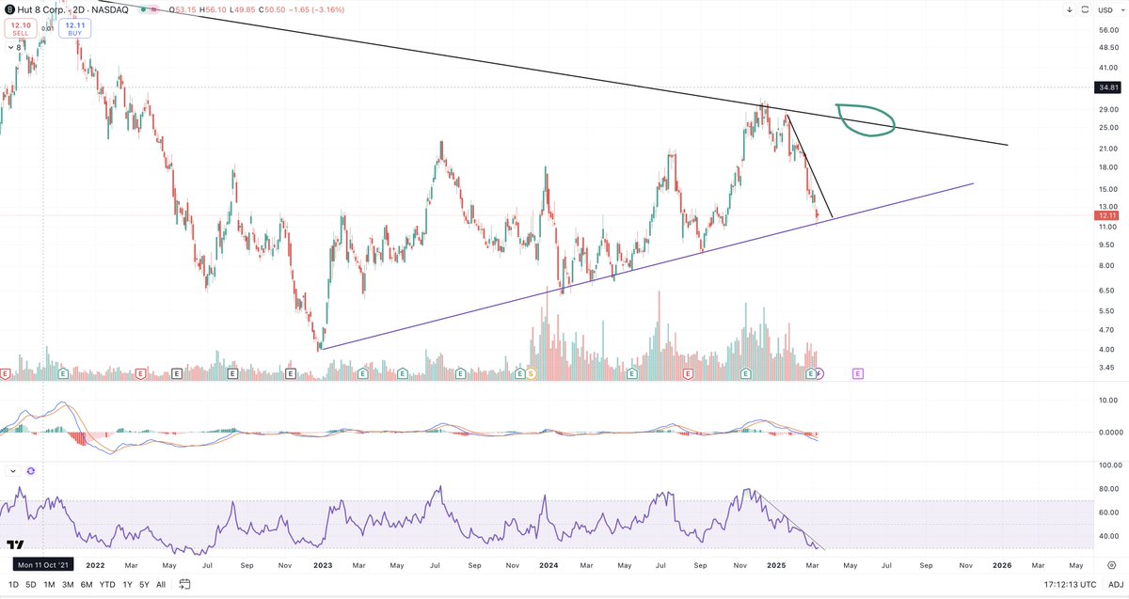The height and width of the screenshot is (599, 1129).
Task: Click the 34.81 price label on axis
Action: [x=1107, y=87]
